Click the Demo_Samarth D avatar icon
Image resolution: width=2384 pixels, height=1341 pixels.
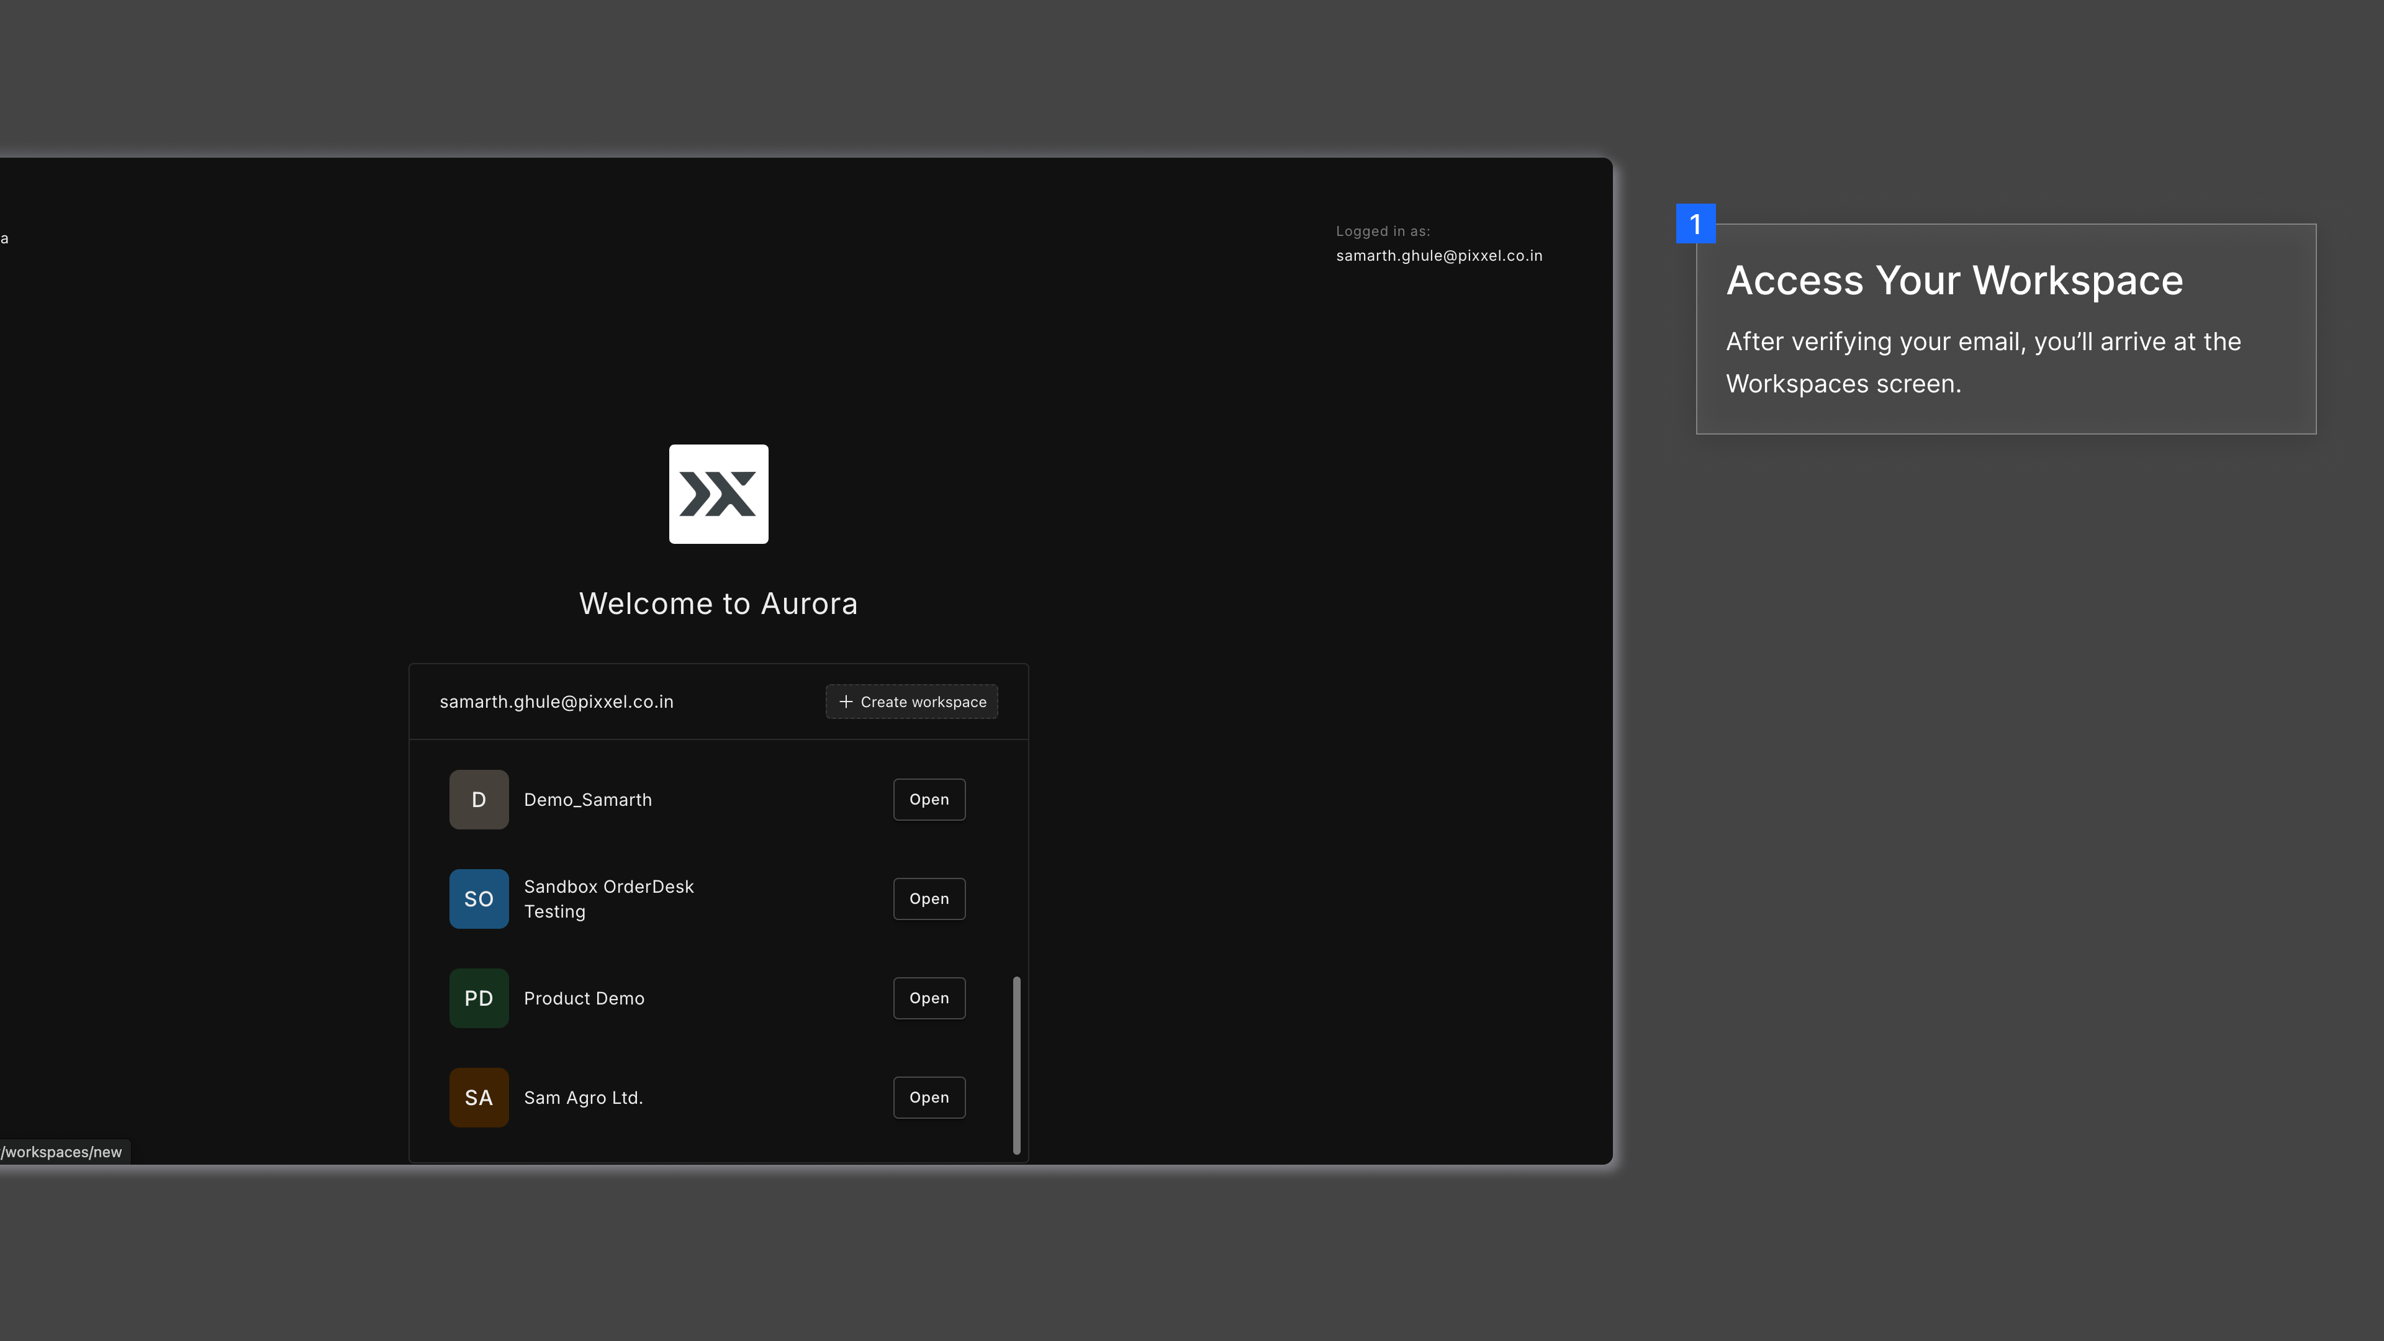[x=479, y=798]
